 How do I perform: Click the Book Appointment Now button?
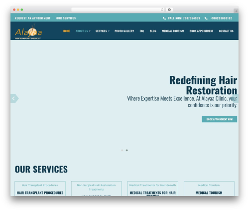pyautogui.click(x=219, y=119)
